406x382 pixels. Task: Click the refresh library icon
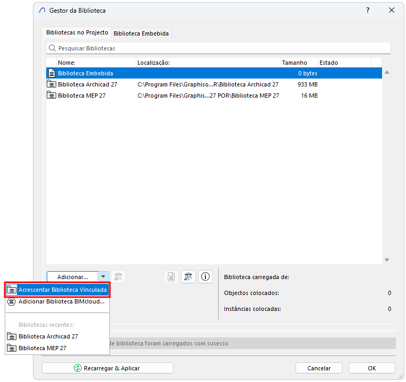point(188,276)
